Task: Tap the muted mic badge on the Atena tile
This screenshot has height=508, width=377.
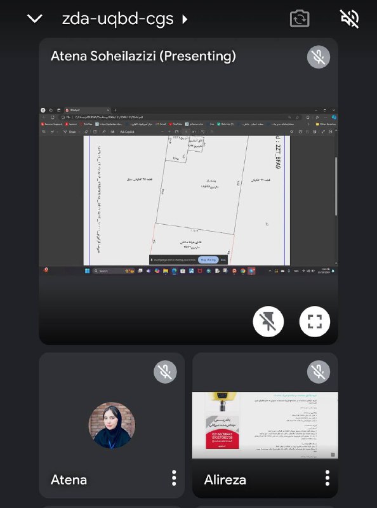Action: coord(165,372)
